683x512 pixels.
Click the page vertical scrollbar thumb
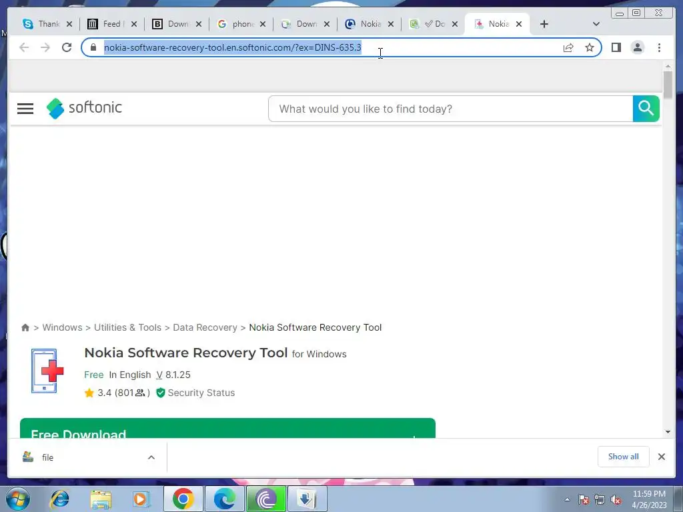click(668, 85)
